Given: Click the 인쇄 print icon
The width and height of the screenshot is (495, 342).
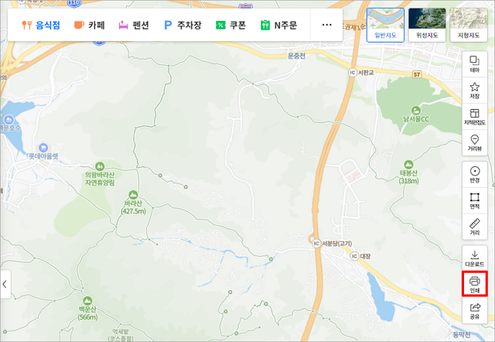Looking at the screenshot, I should (475, 283).
